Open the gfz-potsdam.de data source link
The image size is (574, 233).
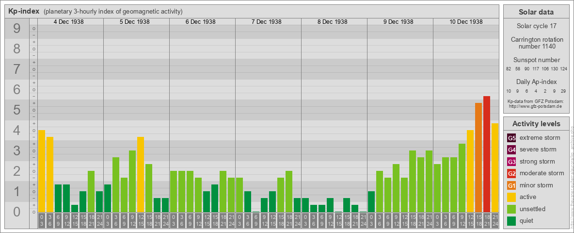point(536,106)
